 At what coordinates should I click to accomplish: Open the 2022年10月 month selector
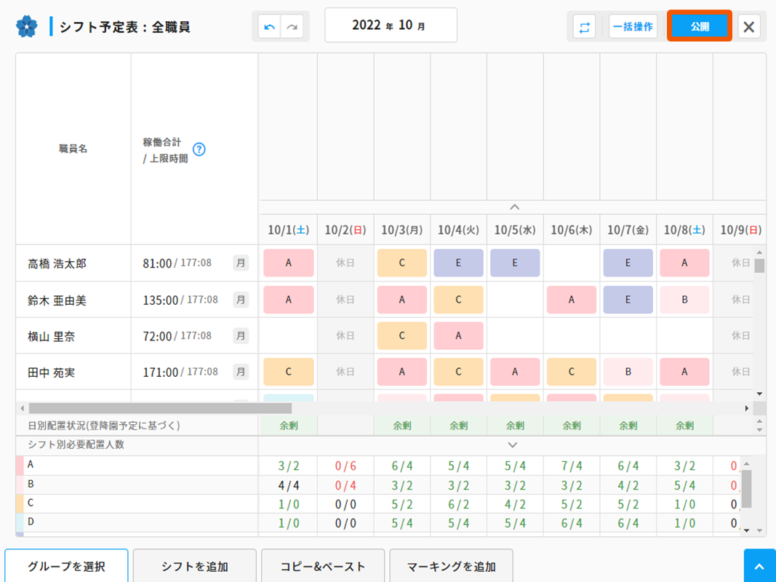[x=391, y=25]
